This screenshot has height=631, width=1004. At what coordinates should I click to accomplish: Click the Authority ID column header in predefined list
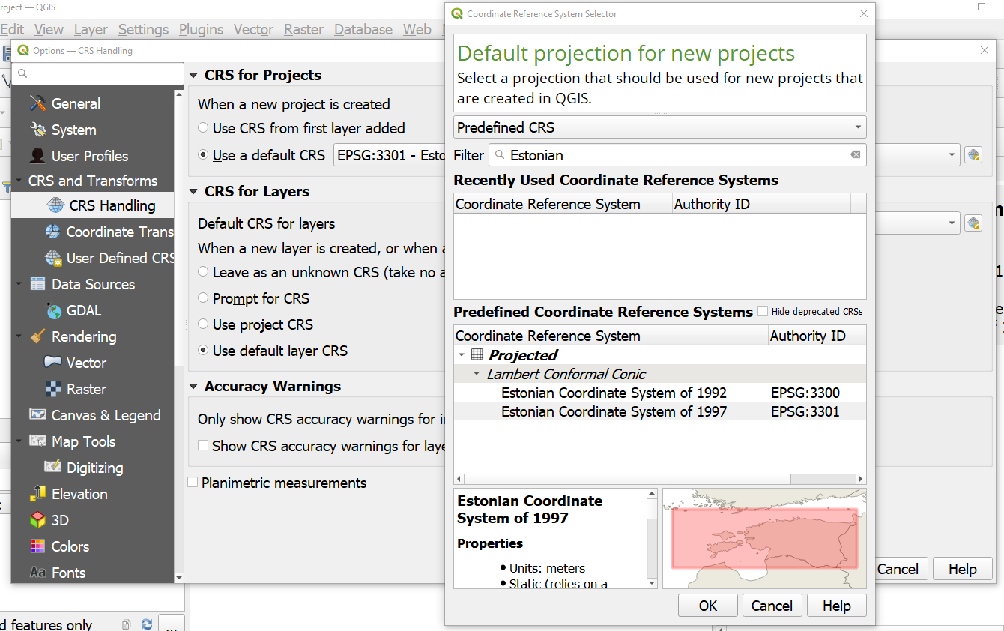click(817, 336)
